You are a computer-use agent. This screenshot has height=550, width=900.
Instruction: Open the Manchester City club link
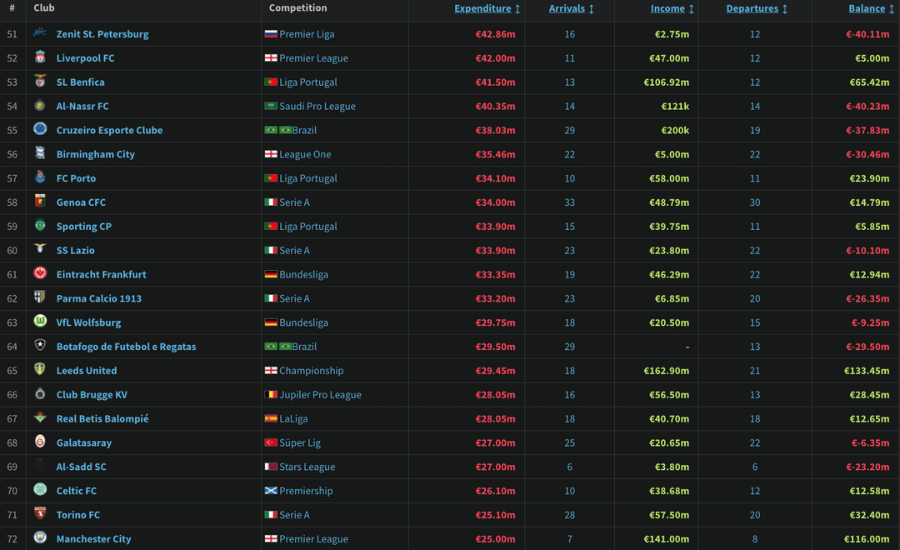[93, 540]
